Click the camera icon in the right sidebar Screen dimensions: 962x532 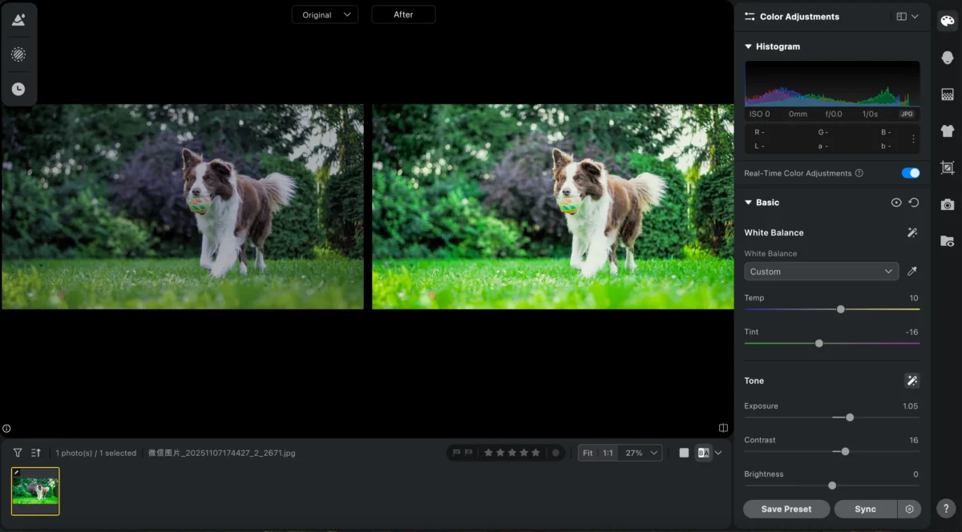[x=947, y=204]
